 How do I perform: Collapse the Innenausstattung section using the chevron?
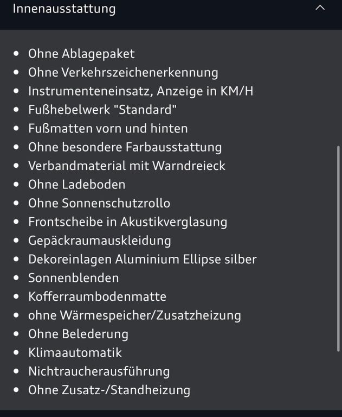coord(320,8)
